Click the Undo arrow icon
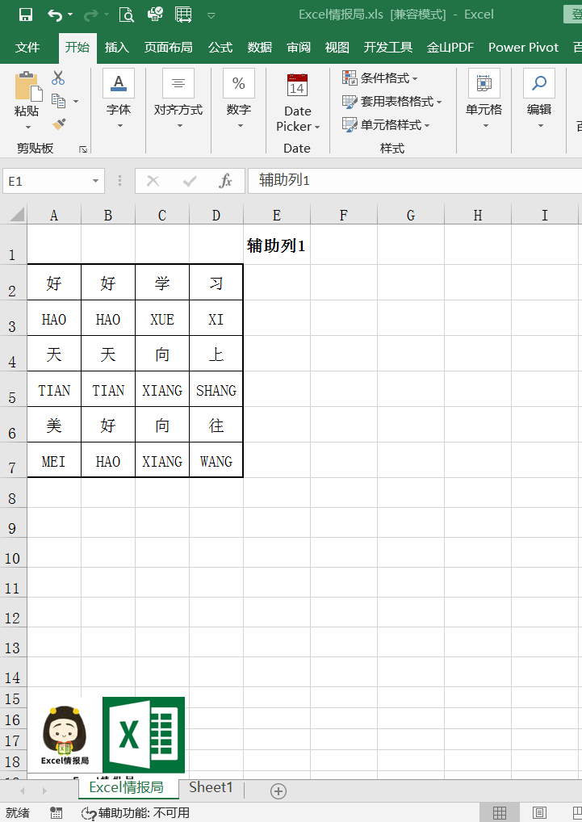The image size is (582, 822). coord(55,15)
